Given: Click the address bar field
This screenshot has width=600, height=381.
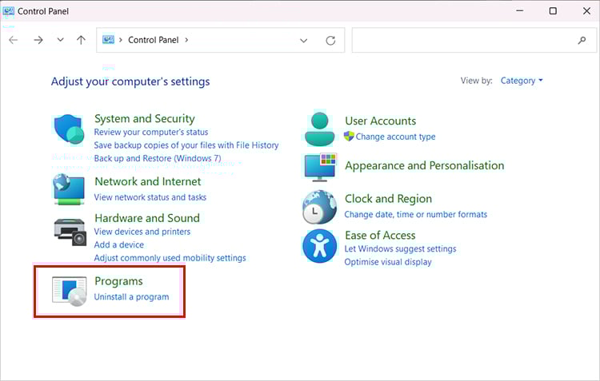Looking at the screenshot, I should coord(221,40).
